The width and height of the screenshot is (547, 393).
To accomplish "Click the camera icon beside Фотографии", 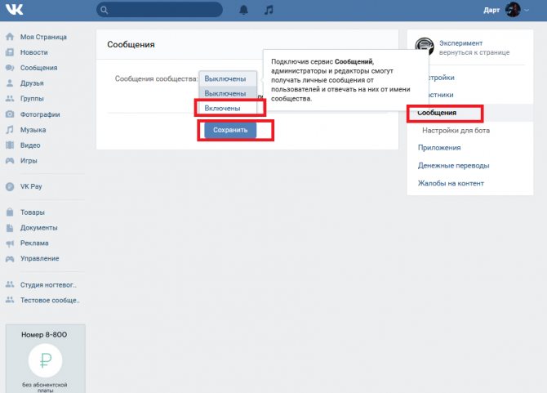I will 10,114.
